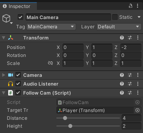143x133 pixels.
Task: Expand the Camera component foldout
Action: coord(4,75)
